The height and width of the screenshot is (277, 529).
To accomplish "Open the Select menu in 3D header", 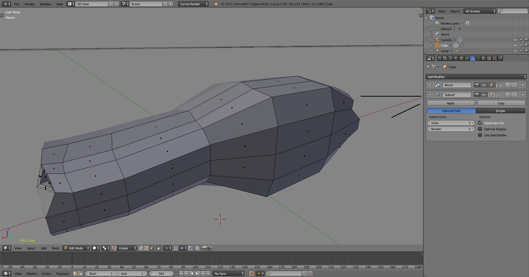I will click(x=31, y=248).
